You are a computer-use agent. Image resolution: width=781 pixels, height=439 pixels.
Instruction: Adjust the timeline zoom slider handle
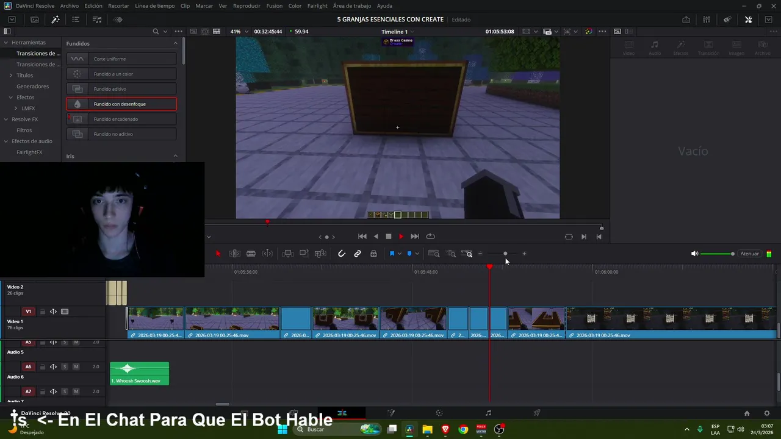[x=505, y=254]
